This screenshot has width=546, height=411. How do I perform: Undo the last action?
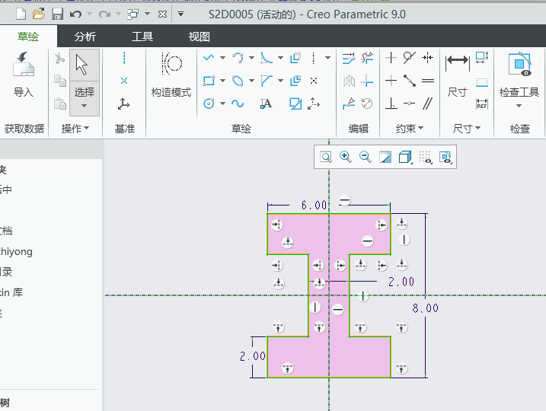coord(75,14)
